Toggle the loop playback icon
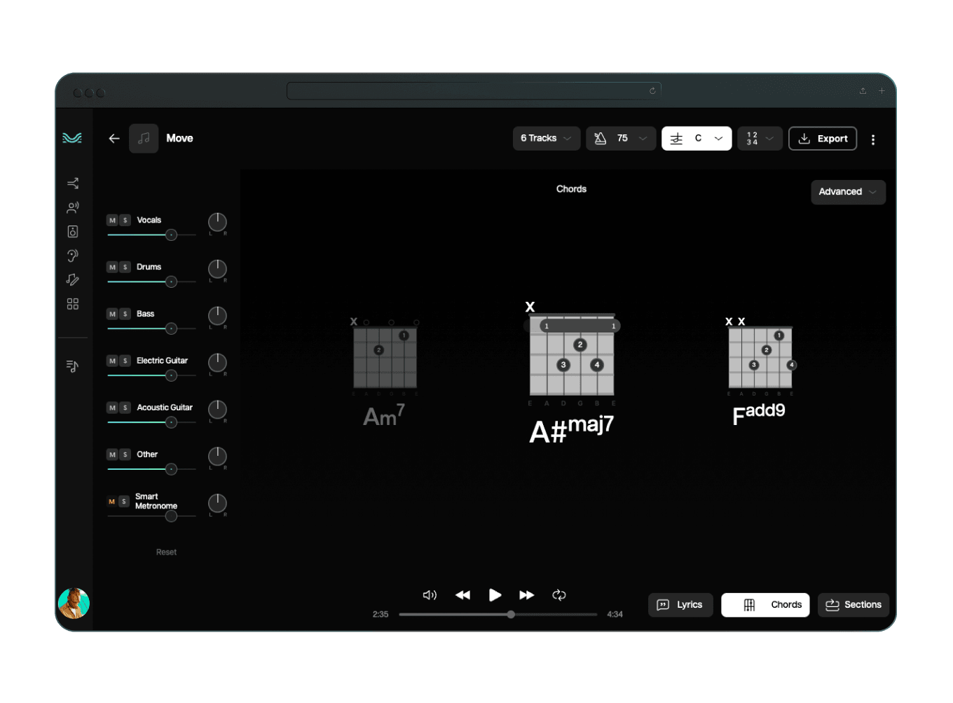 pos(559,595)
